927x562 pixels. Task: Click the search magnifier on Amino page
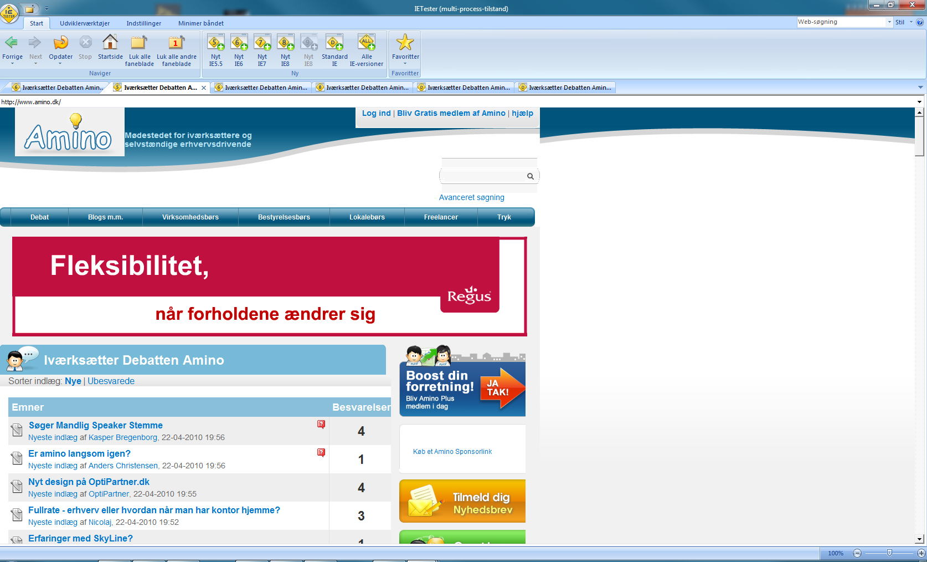point(531,176)
